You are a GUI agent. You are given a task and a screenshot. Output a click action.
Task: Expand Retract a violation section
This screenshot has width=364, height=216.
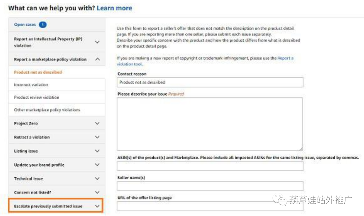tap(97, 137)
